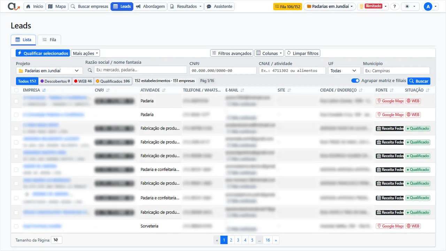The image size is (446, 251).
Task: Sort by CNPJ column sort icon
Action: tap(108, 90)
